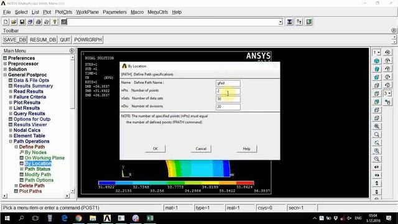Screen dimensions: 398x224
Task: Collapse the General Postproc tree node
Action: 5,75
